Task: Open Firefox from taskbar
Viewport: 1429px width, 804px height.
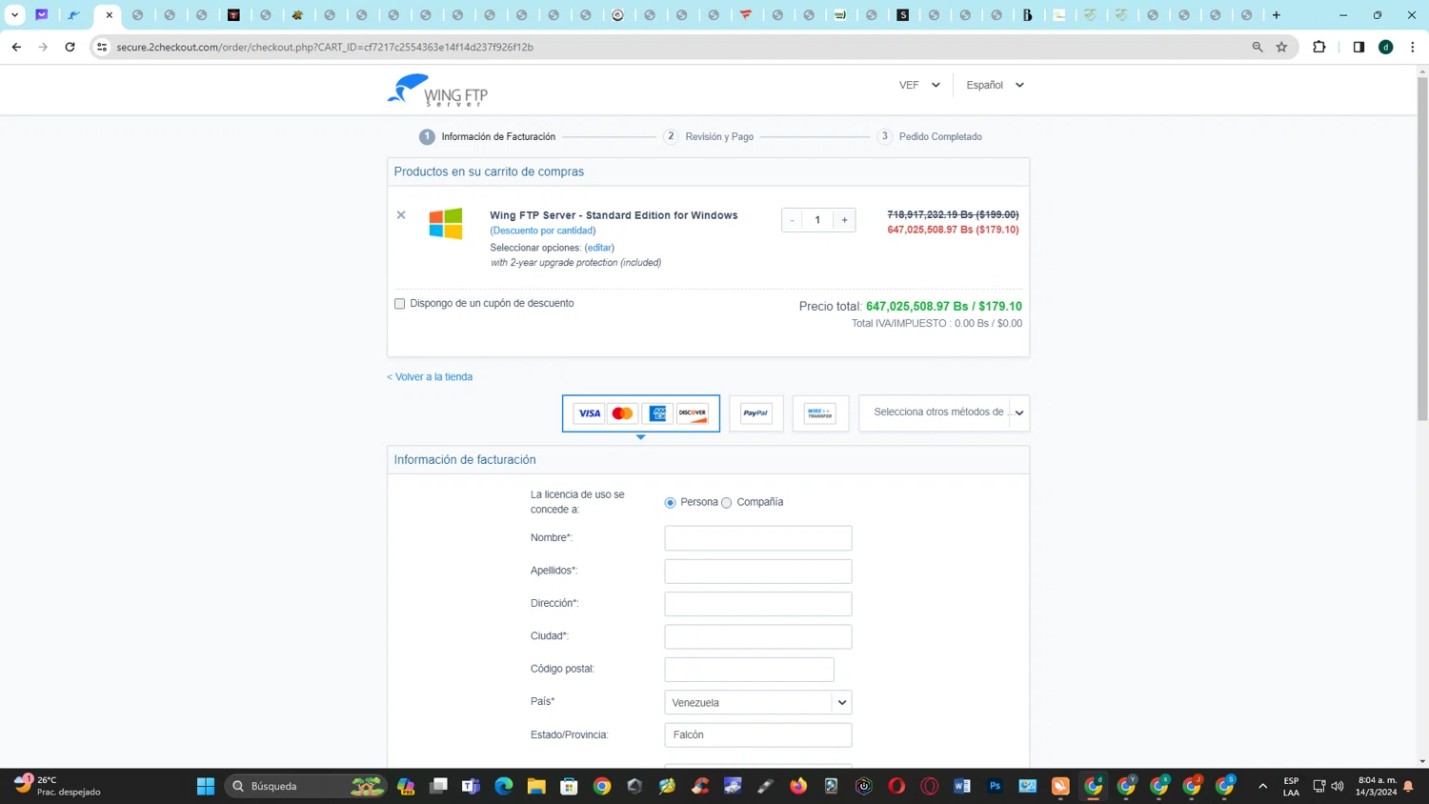Action: click(x=798, y=786)
